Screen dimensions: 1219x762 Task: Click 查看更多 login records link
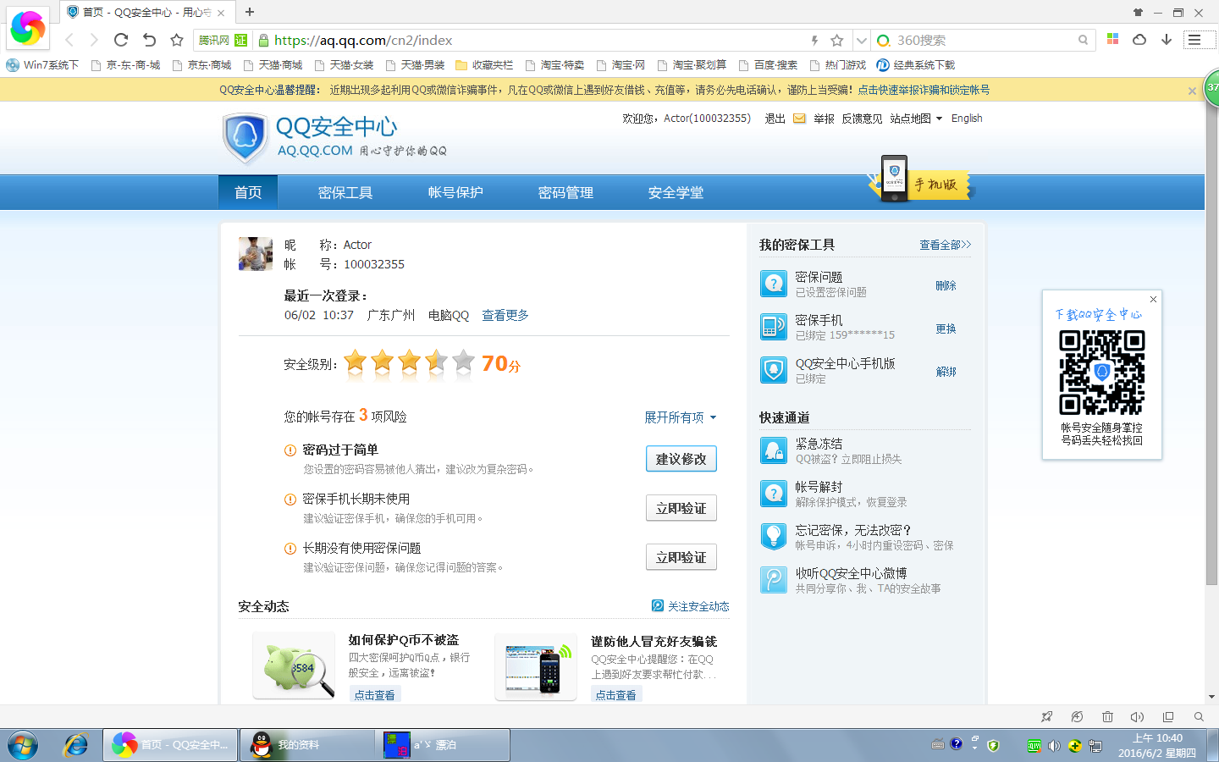tap(505, 315)
